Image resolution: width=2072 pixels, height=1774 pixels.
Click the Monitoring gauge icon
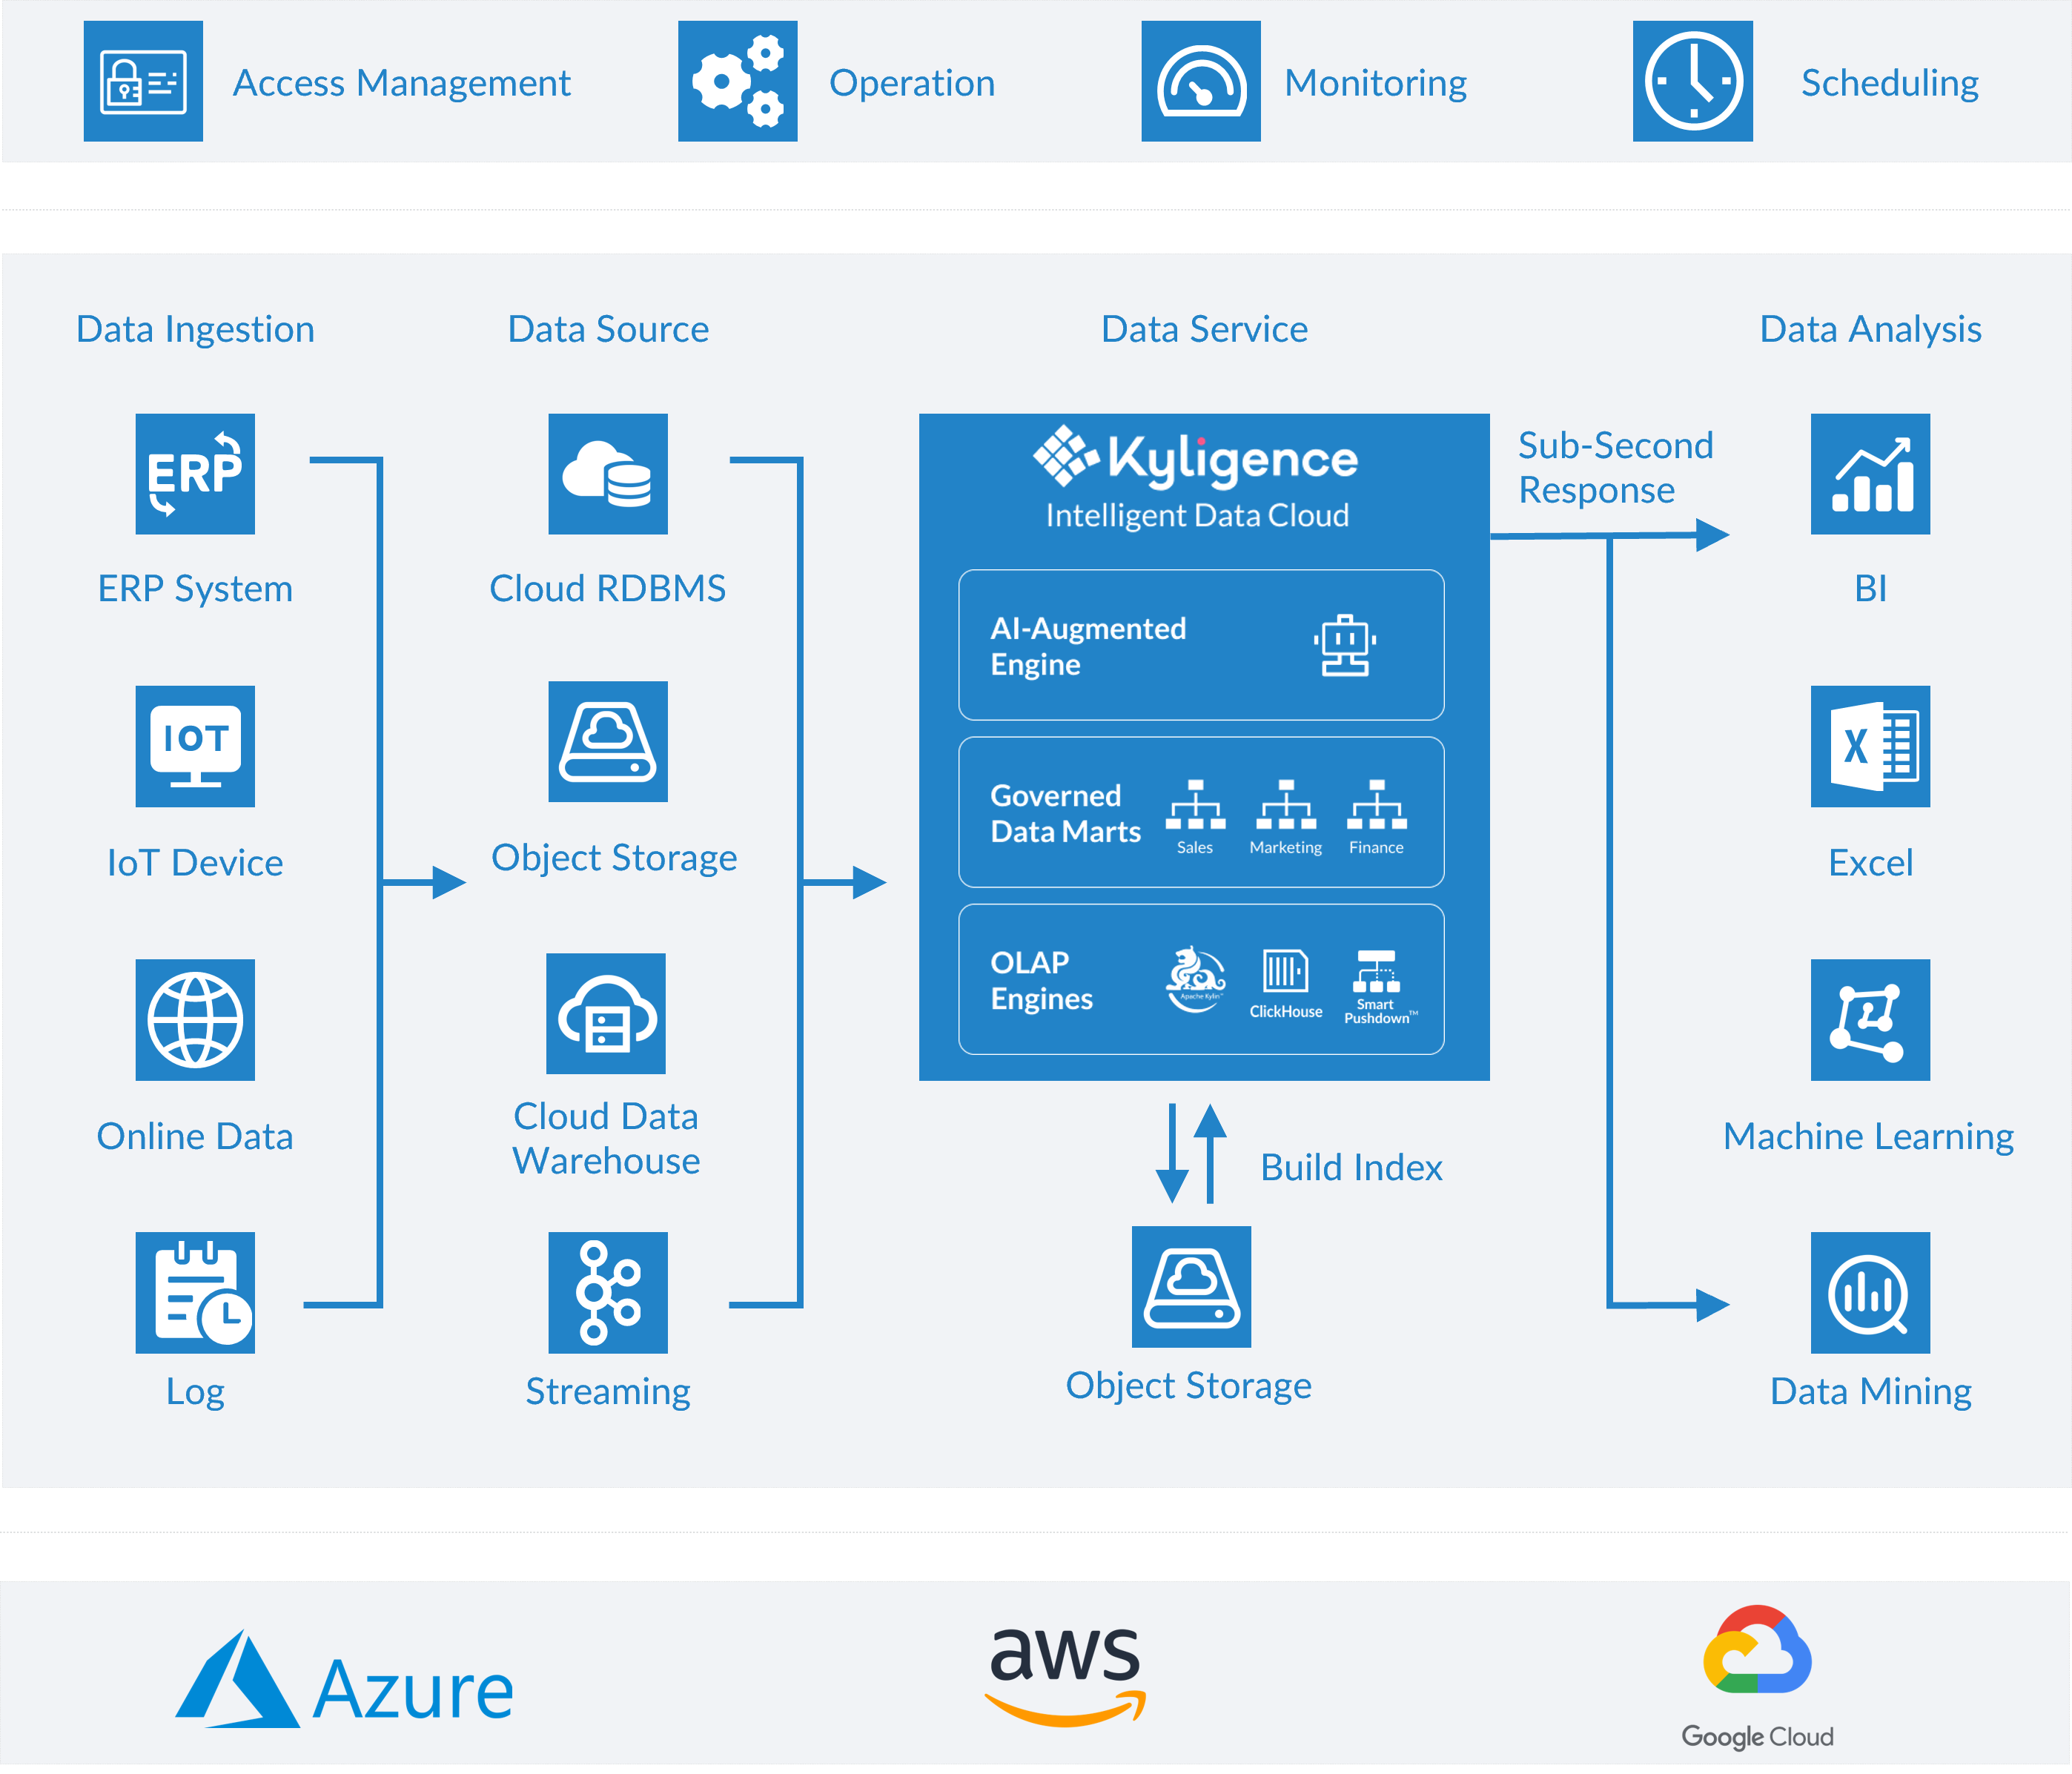1201,81
